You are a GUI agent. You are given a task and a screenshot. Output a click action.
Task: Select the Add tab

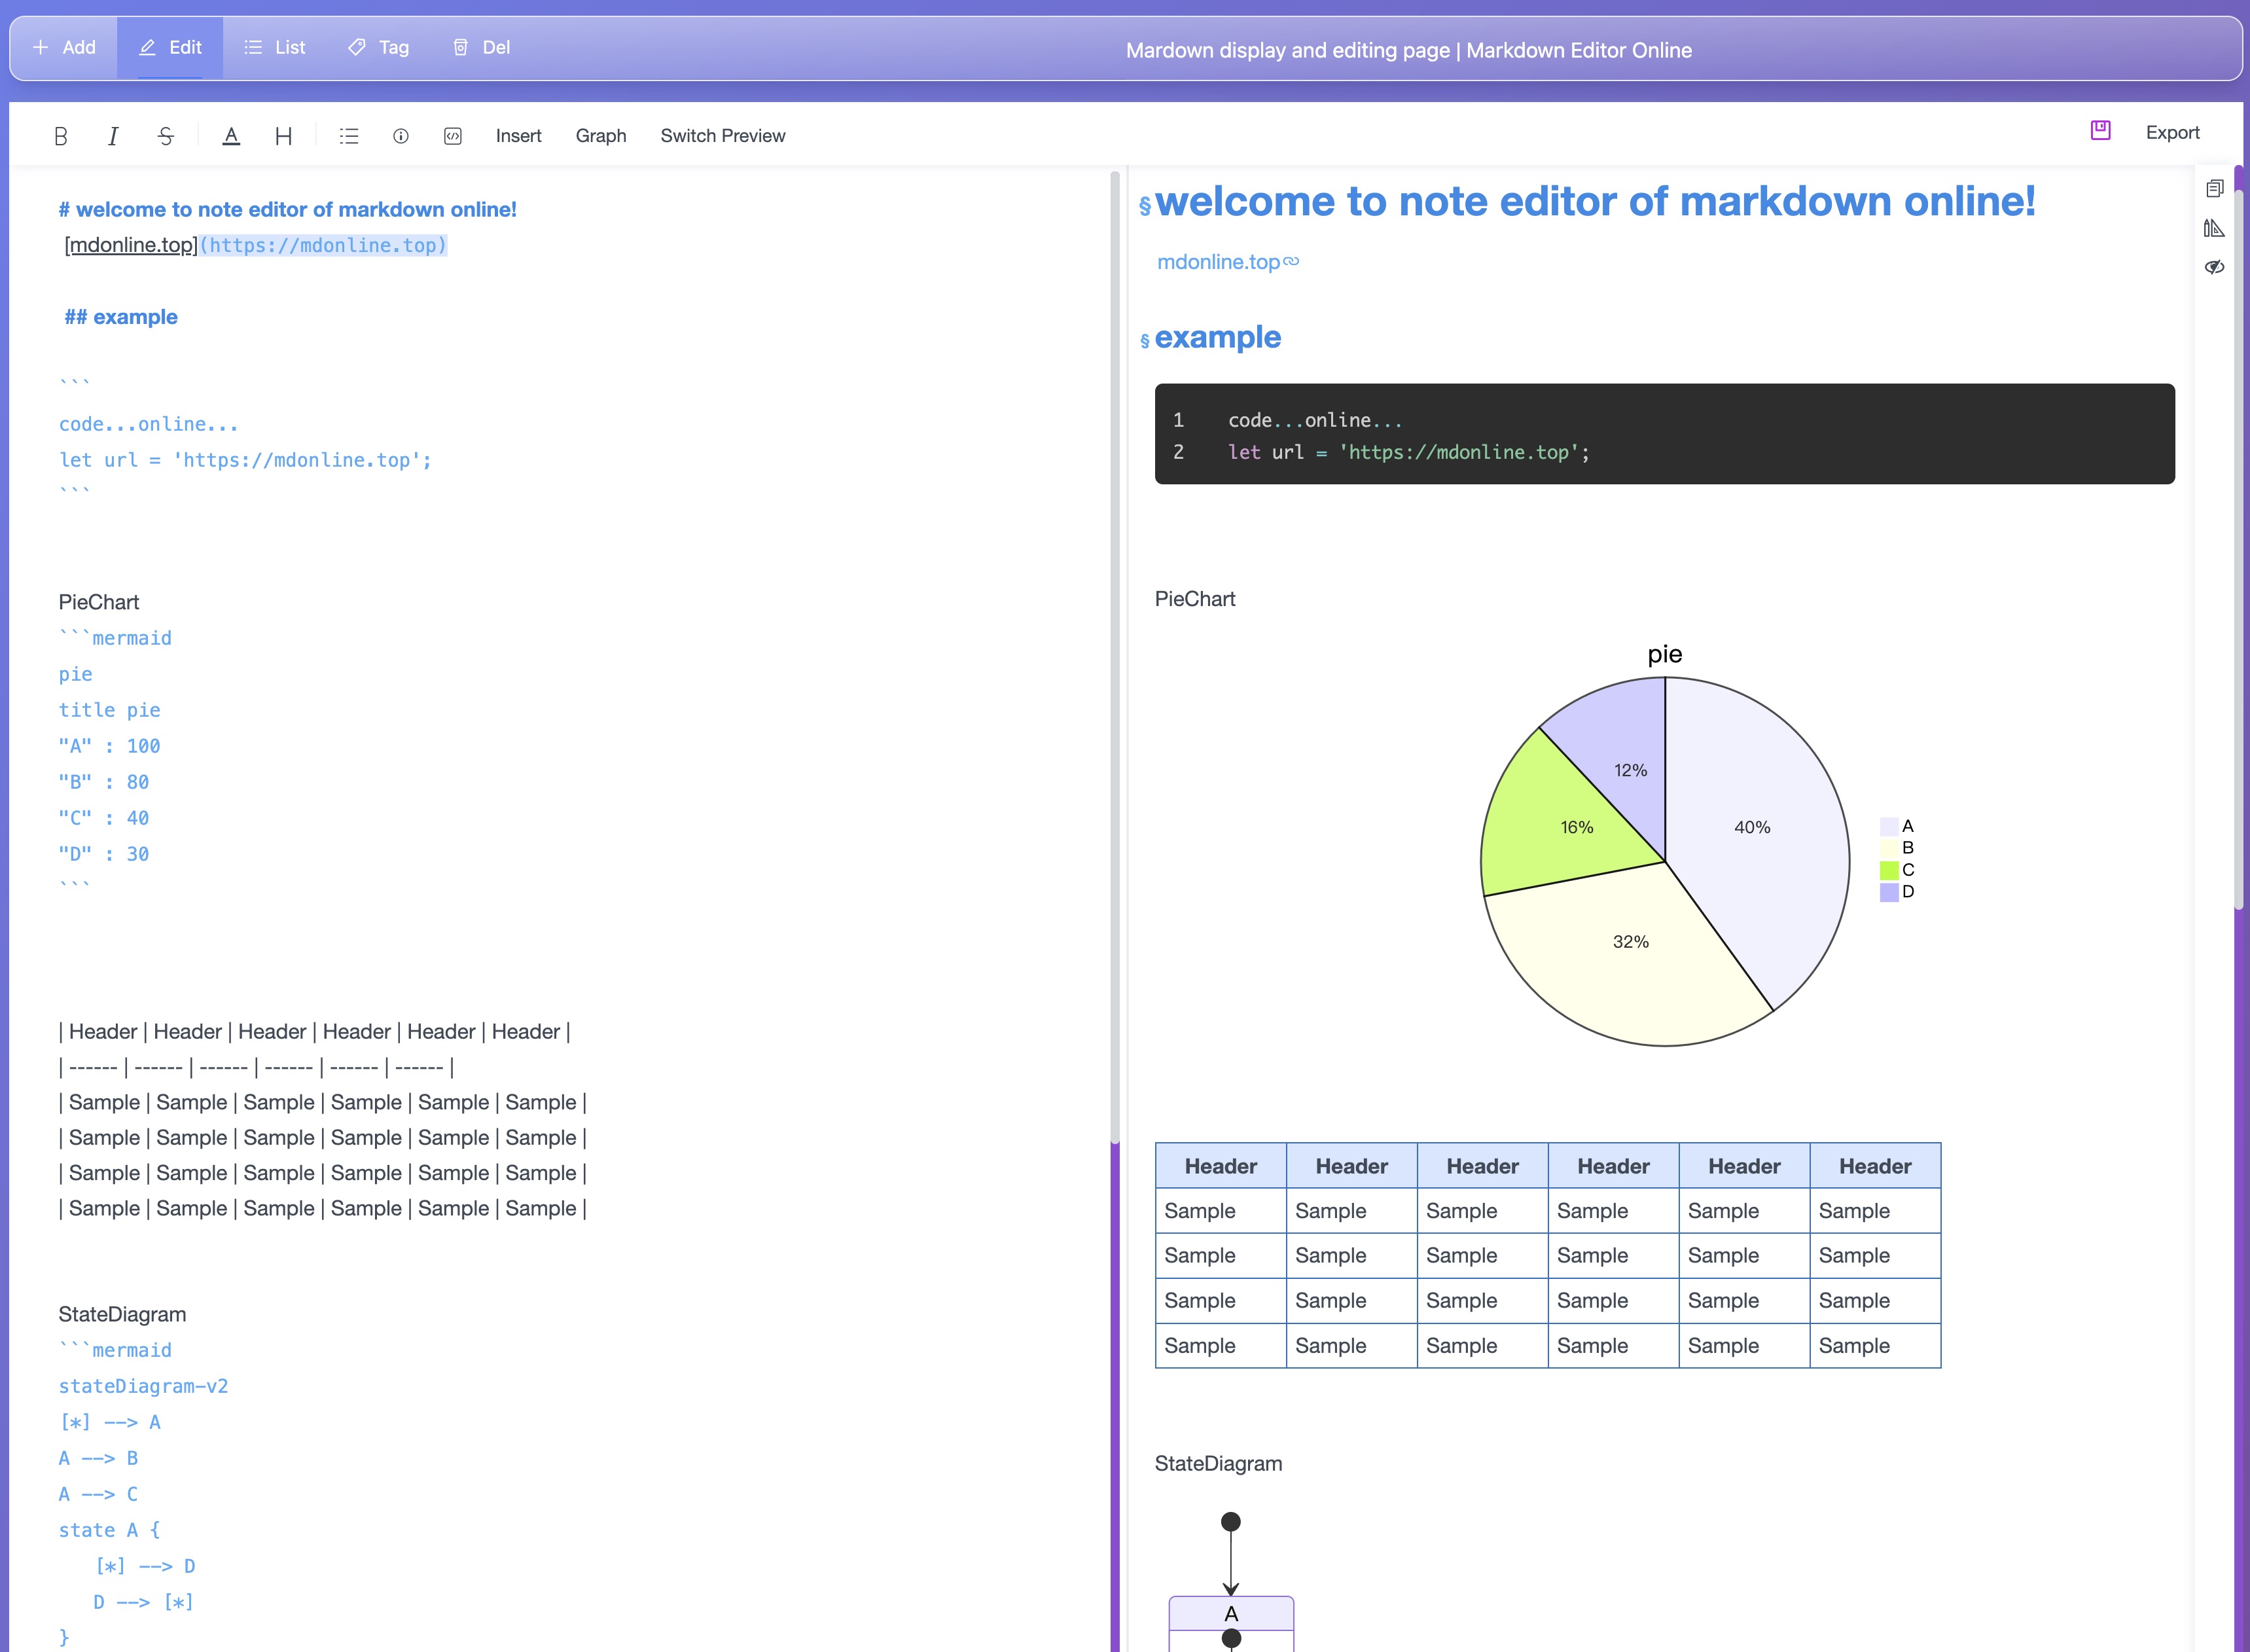(x=64, y=47)
